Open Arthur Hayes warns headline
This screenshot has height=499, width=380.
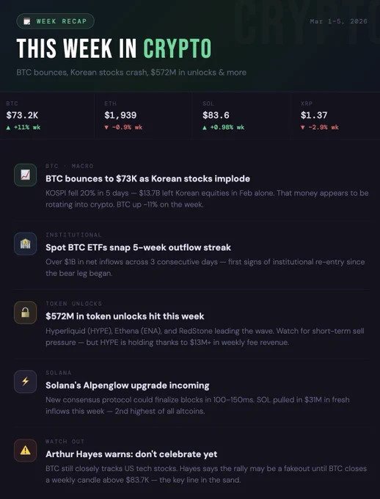(x=131, y=454)
